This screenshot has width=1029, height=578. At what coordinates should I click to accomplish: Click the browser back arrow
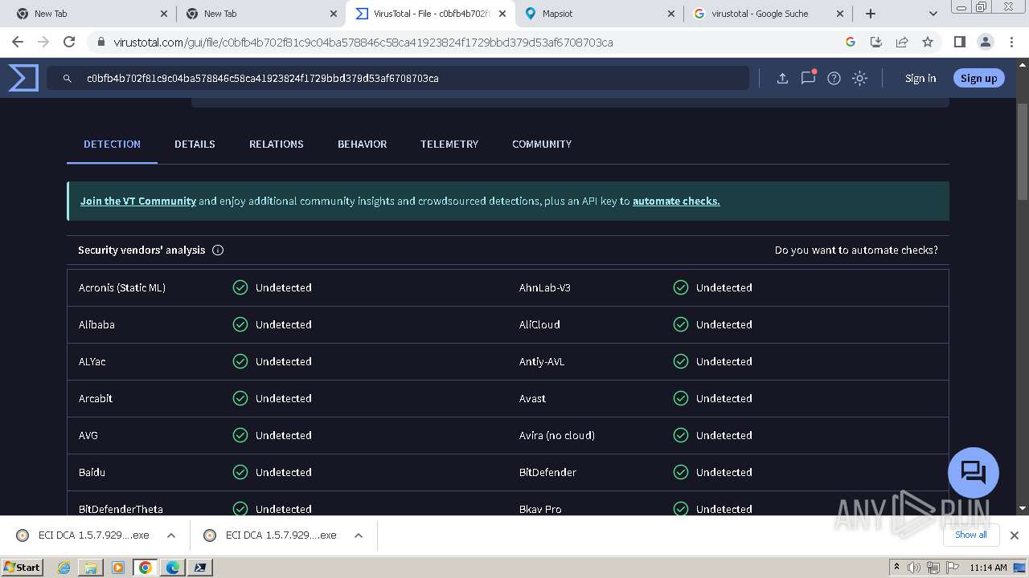[18, 42]
